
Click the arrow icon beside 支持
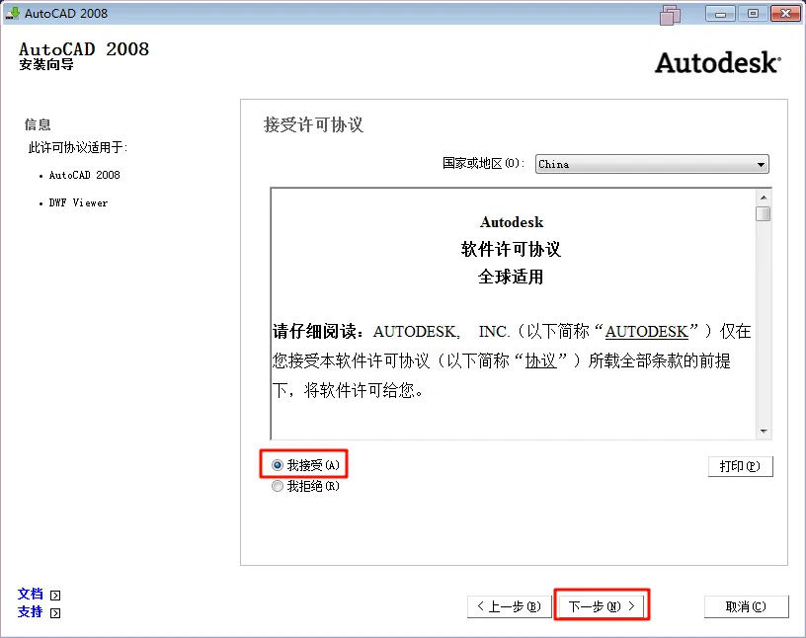[55, 612]
